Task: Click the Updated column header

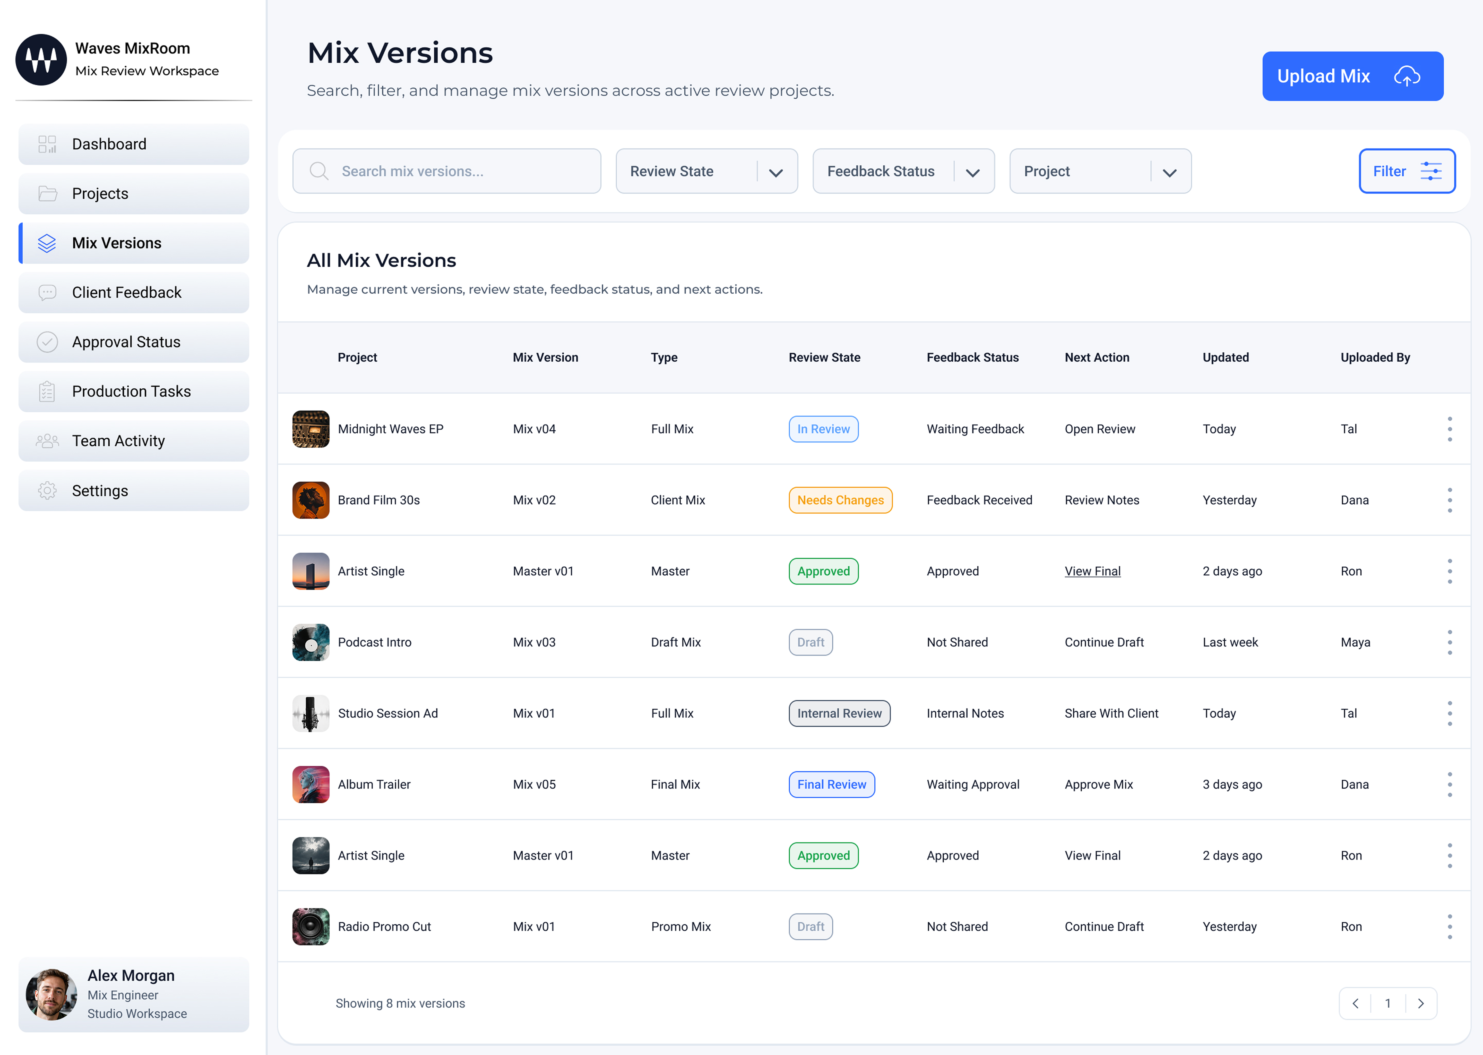Action: click(1225, 357)
